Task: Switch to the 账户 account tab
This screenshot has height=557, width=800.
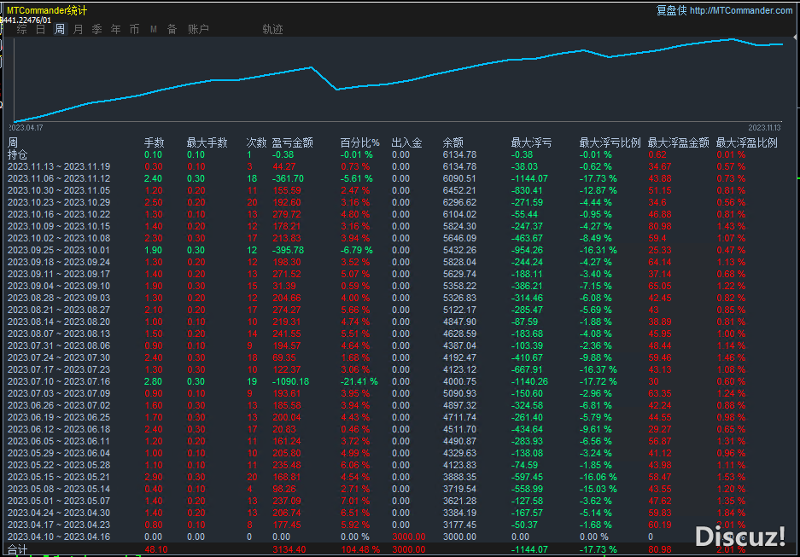Action: tap(198, 30)
